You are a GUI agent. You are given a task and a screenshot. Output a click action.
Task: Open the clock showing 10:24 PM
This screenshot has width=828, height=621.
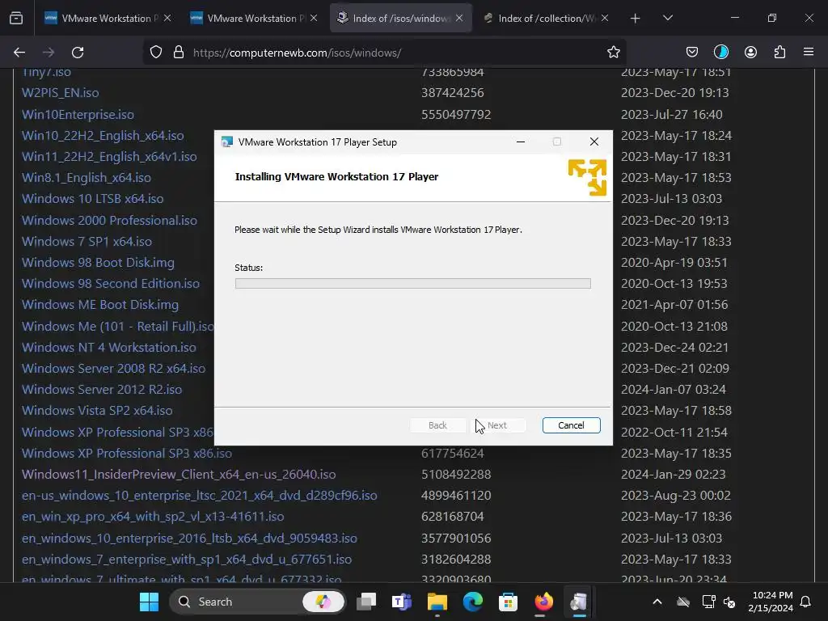tap(771, 602)
